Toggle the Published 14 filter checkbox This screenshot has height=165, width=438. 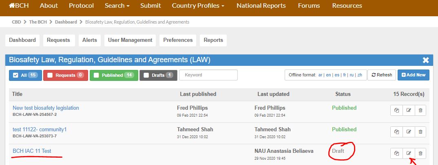tap(96, 75)
